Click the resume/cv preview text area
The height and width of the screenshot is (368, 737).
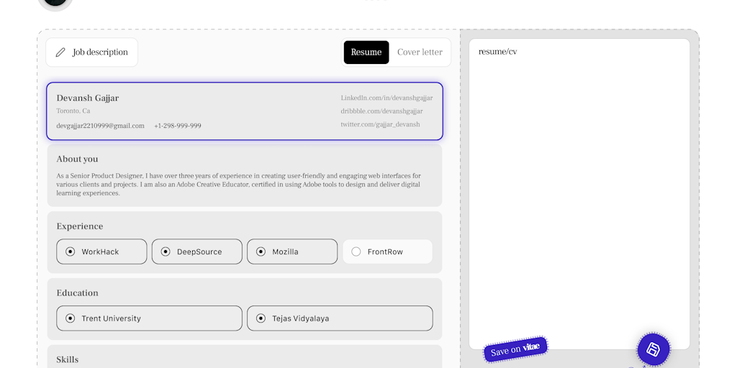(x=579, y=194)
